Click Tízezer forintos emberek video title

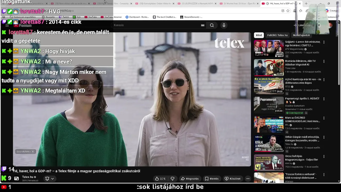coord(301,176)
